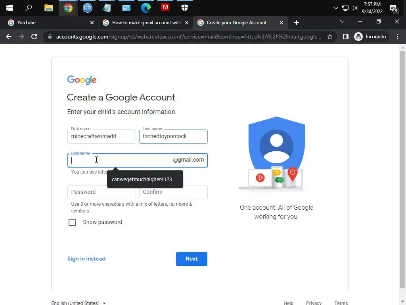406x305 pixels.
Task: Focus the Last name field
Action: click(x=173, y=137)
